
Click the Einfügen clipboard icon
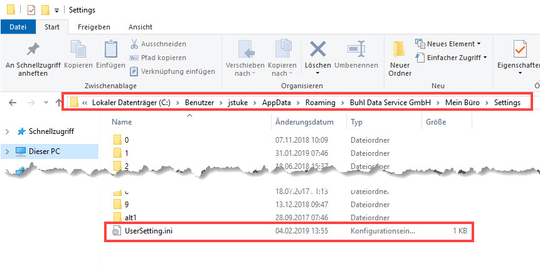pyautogui.click(x=110, y=50)
